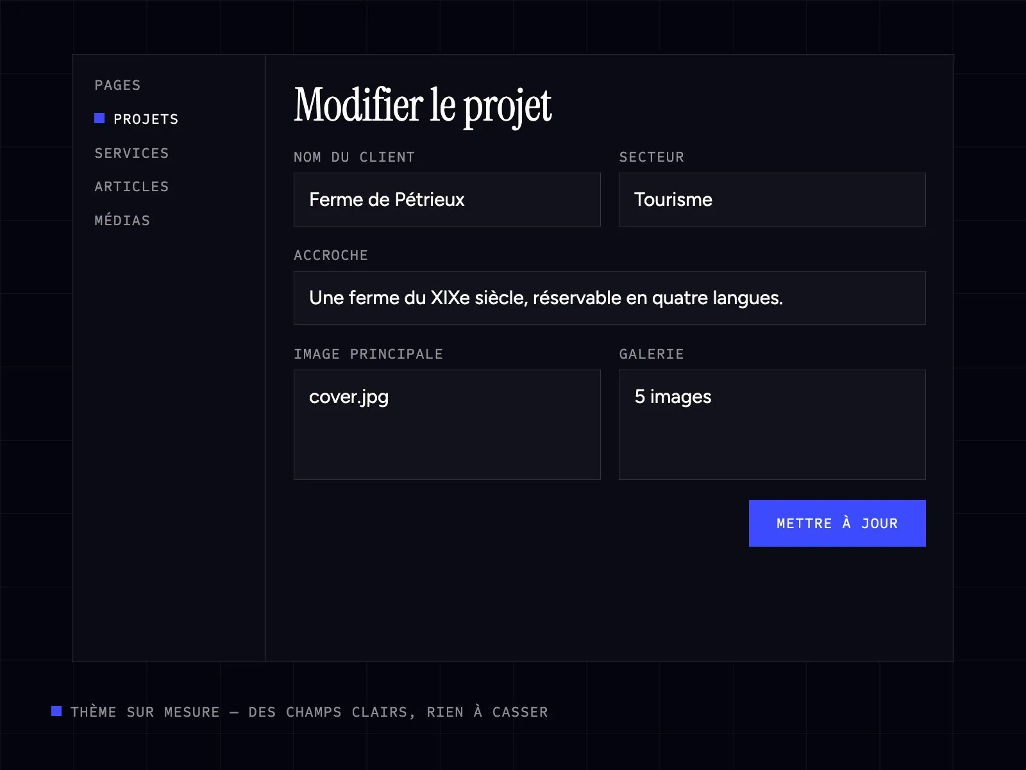The width and height of the screenshot is (1026, 770).
Task: Click the Thème sur mesure footer caption
Action: (309, 712)
